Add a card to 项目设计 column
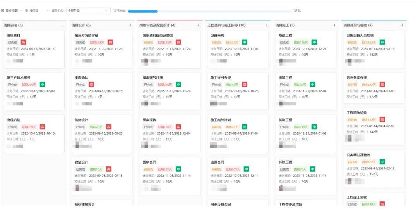Screen dimensions: 418x209 [x=131, y=25]
